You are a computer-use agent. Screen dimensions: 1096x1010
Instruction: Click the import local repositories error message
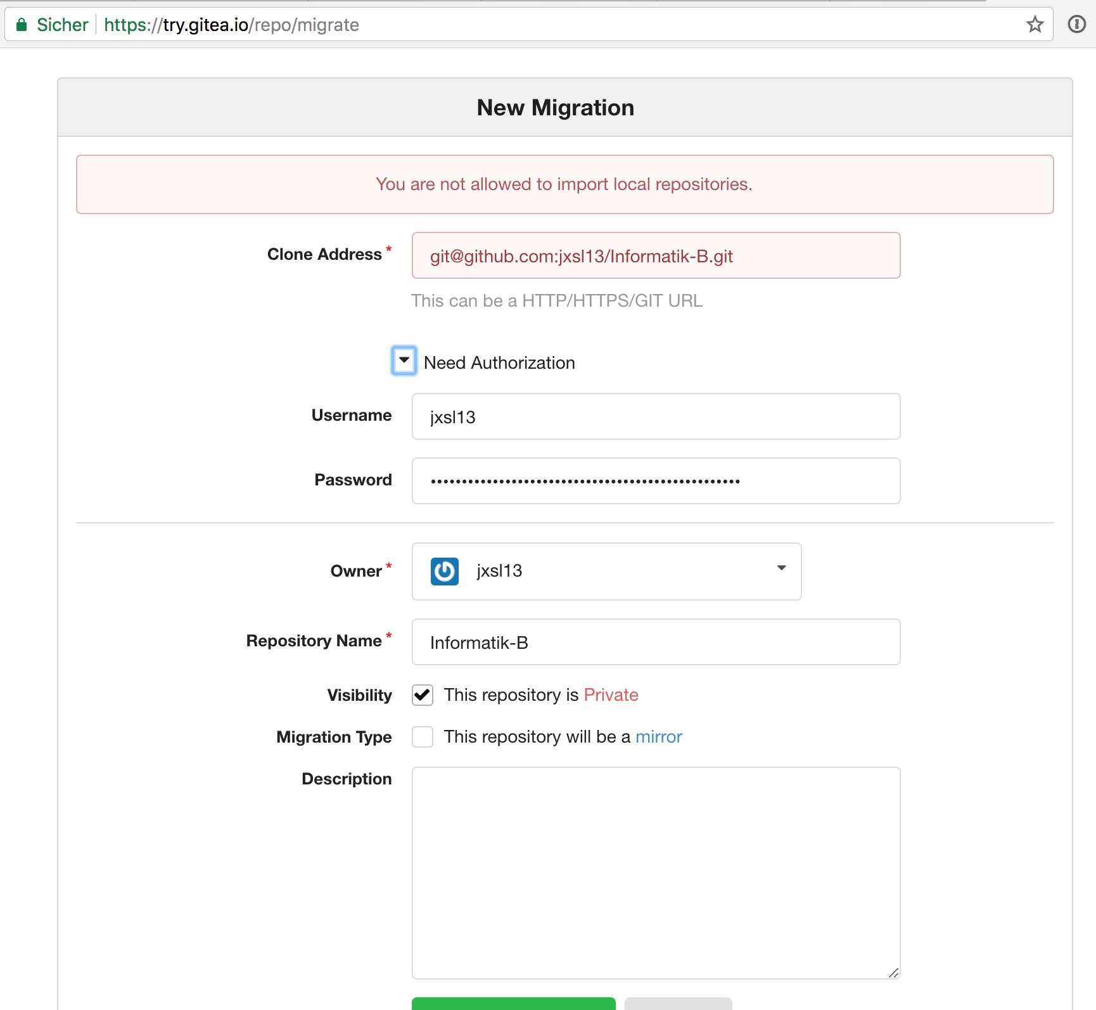click(x=564, y=184)
